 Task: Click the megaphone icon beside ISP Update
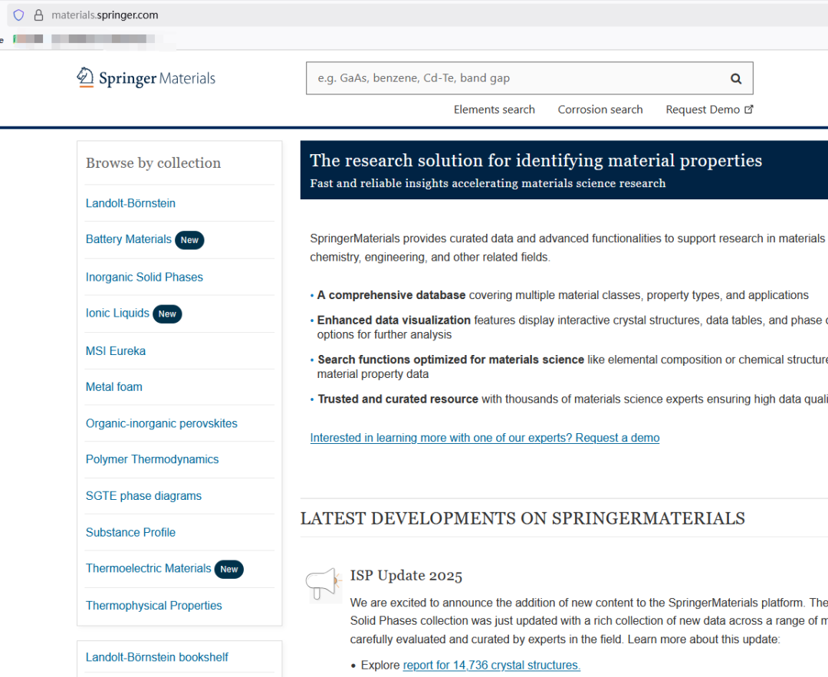tap(324, 584)
